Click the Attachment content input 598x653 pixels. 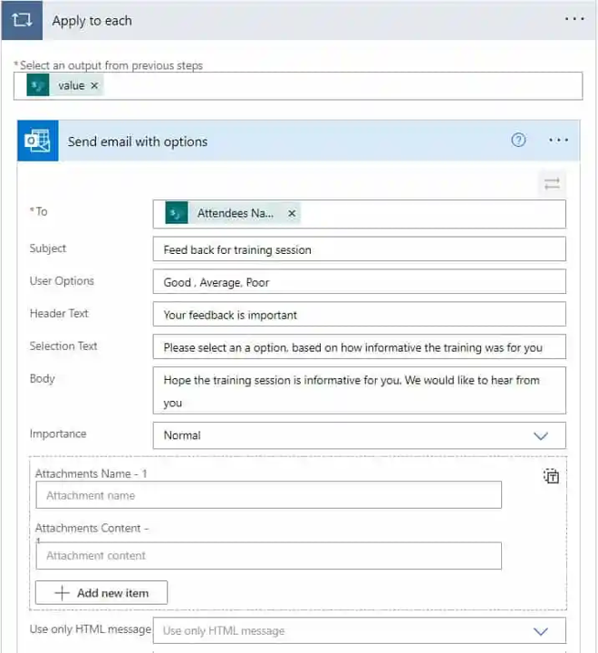pyautogui.click(x=268, y=555)
